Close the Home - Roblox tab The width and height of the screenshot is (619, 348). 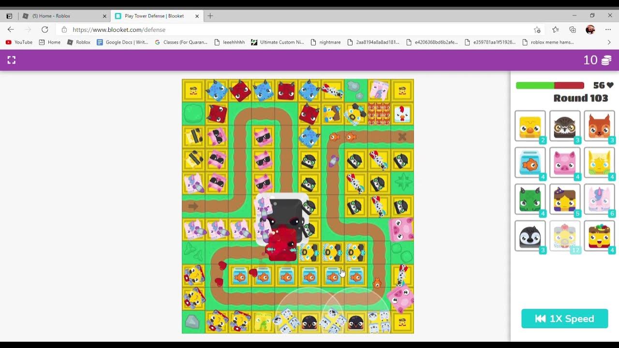104,16
